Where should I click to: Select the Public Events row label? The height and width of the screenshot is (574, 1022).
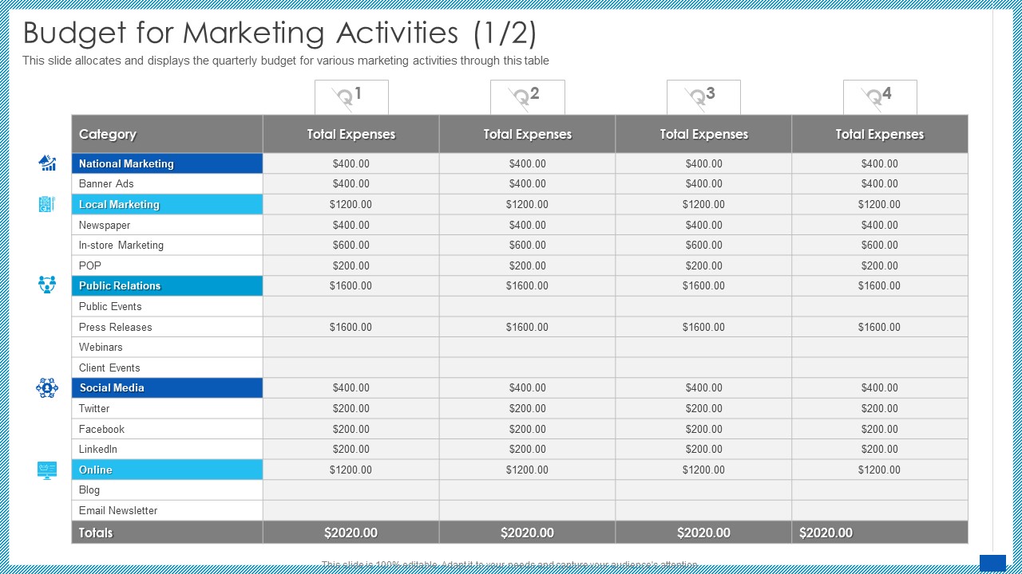(168, 306)
